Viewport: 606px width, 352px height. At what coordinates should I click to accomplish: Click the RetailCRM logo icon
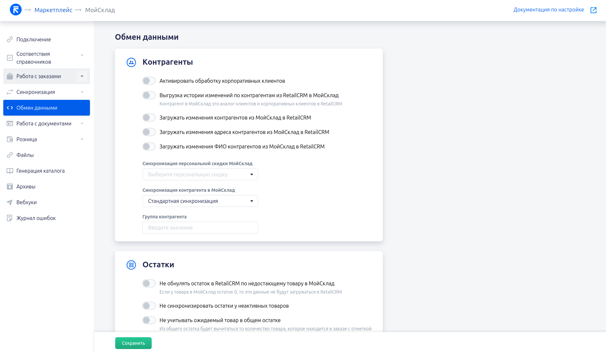[x=15, y=10]
